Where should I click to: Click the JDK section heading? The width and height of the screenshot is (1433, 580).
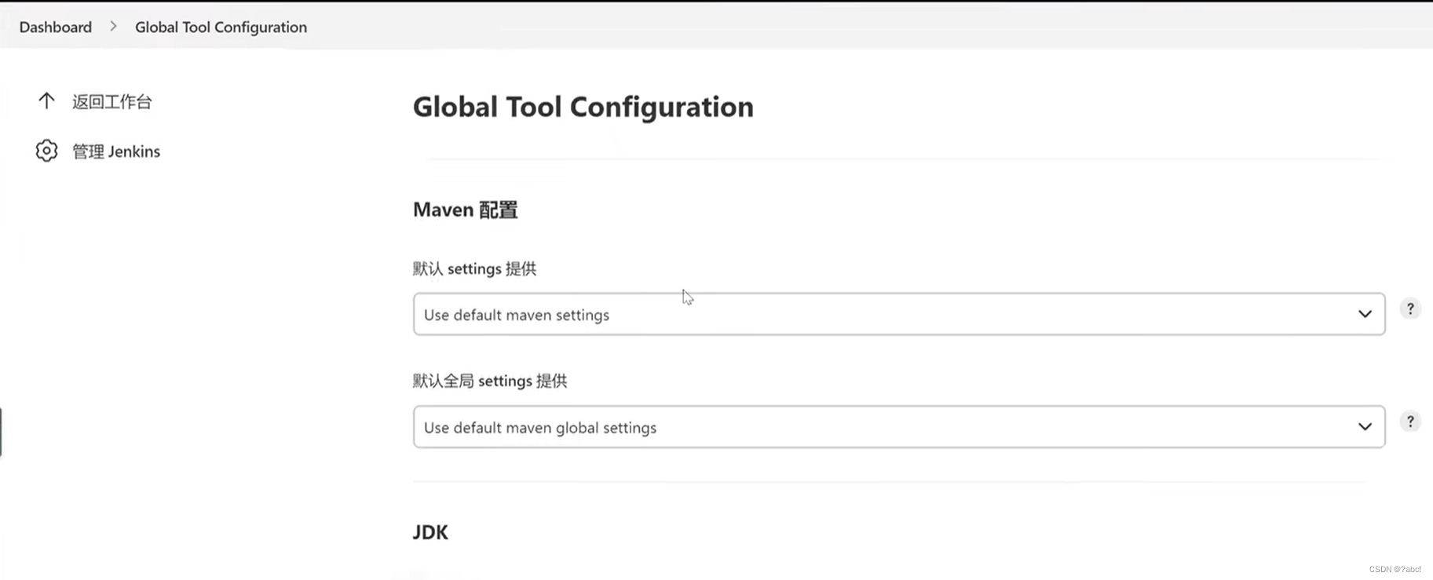[x=430, y=532]
